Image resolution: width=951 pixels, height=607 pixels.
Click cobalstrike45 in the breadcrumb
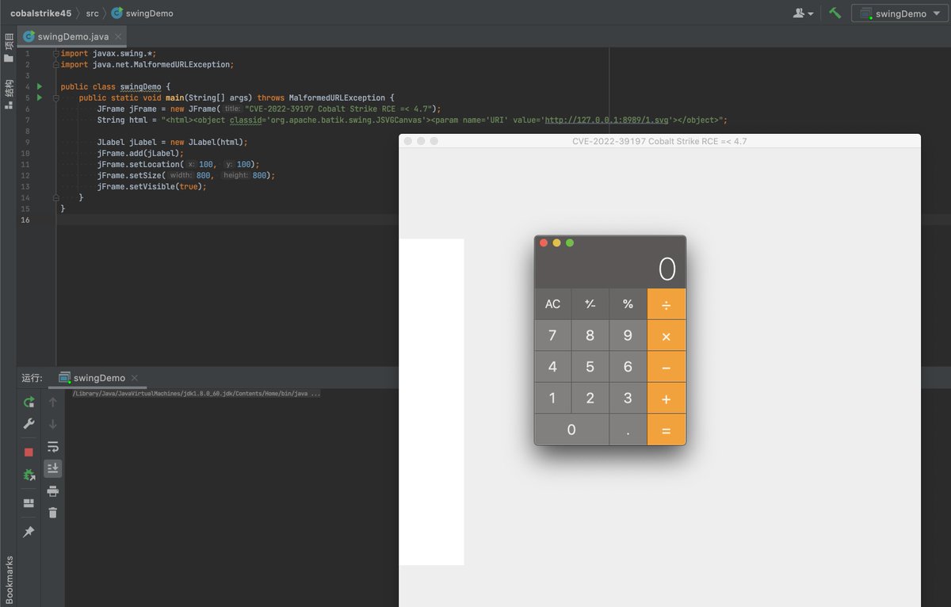[40, 13]
